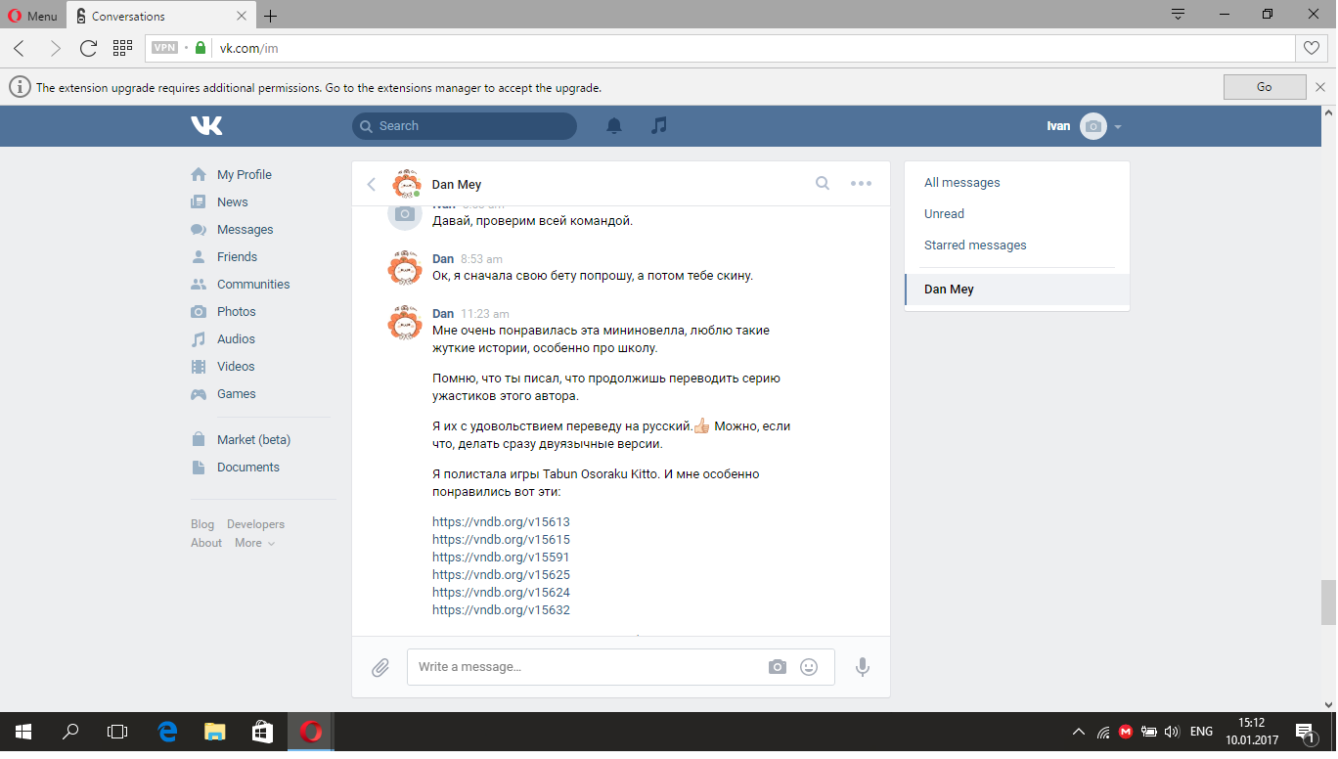Click Dan Mey name in conversation header
The height and width of the screenshot is (759, 1338).
pos(457,184)
